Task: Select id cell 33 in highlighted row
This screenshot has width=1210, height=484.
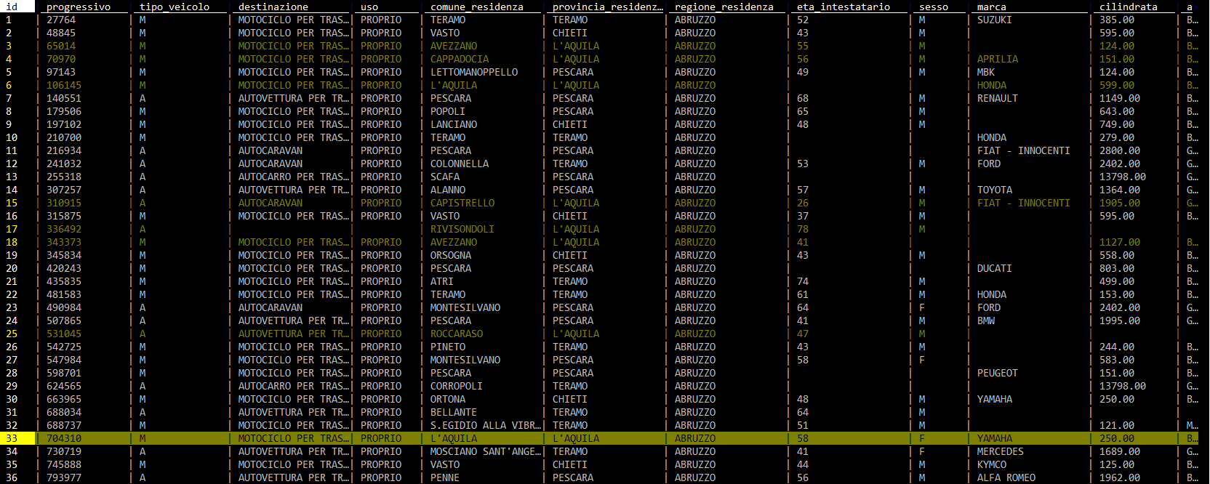Action: (12, 438)
